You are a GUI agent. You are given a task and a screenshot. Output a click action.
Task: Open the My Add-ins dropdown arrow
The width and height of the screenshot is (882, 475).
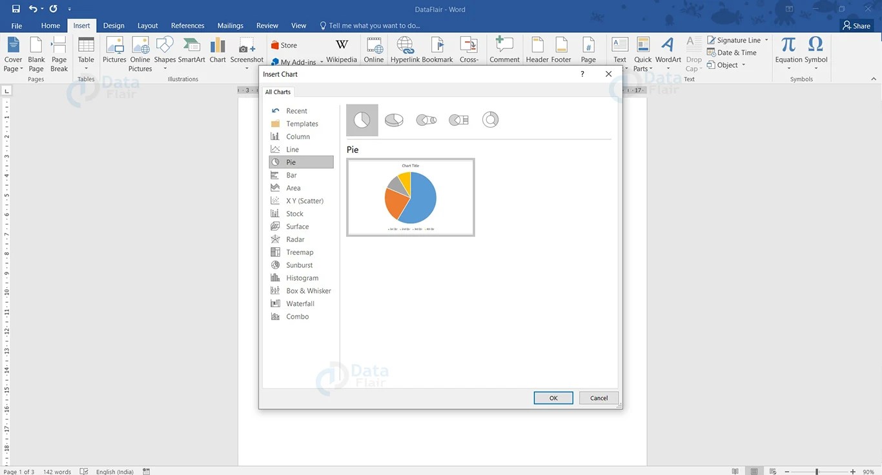(x=321, y=63)
